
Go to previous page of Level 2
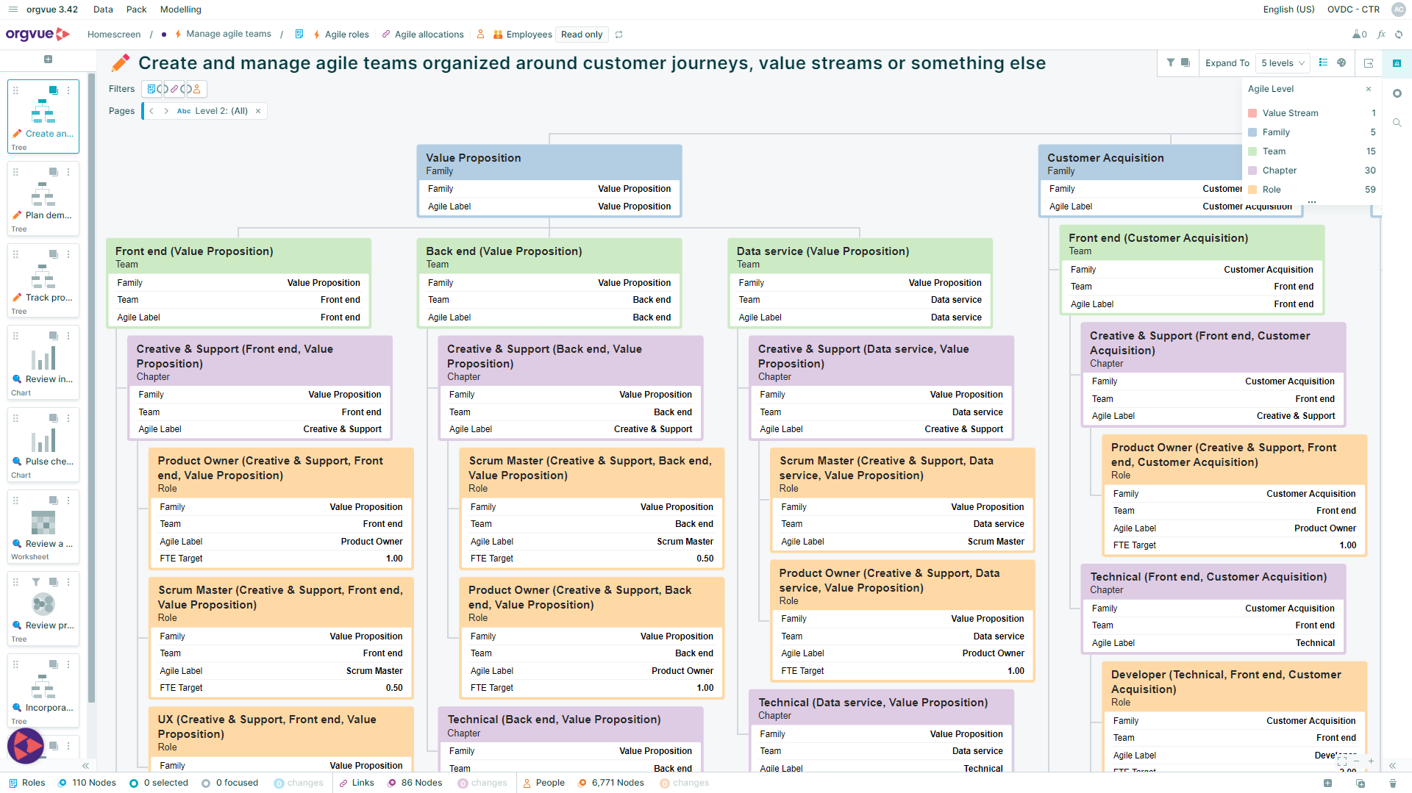pyautogui.click(x=151, y=111)
